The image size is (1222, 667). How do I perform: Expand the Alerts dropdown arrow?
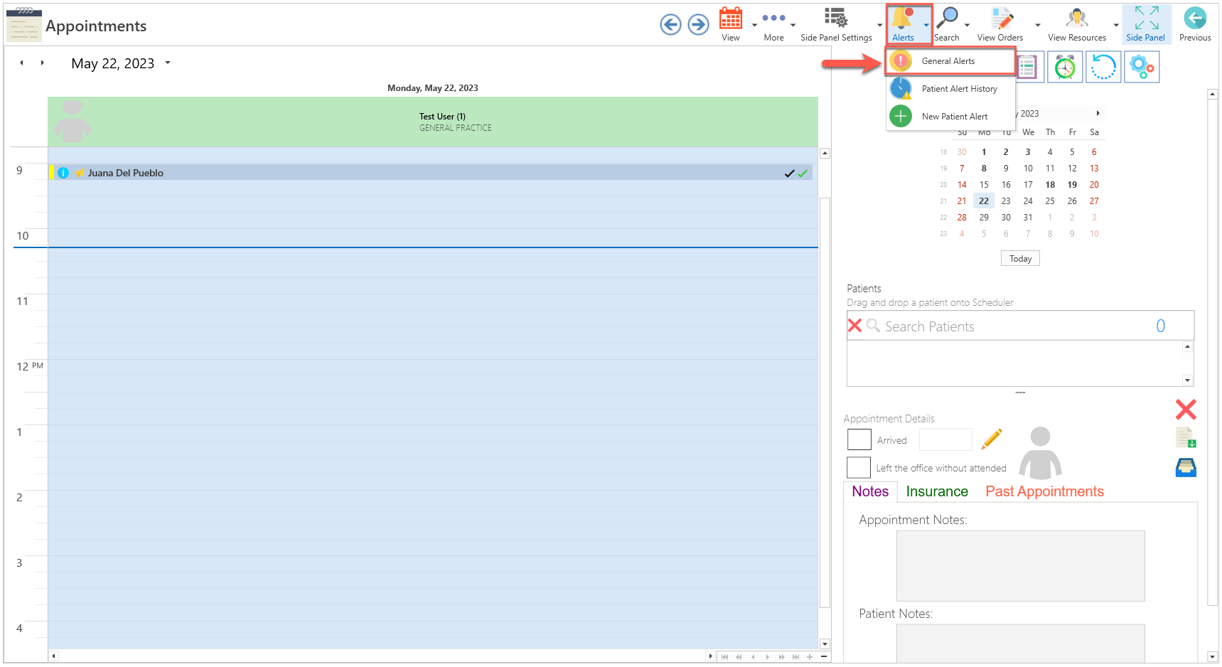[x=926, y=26]
